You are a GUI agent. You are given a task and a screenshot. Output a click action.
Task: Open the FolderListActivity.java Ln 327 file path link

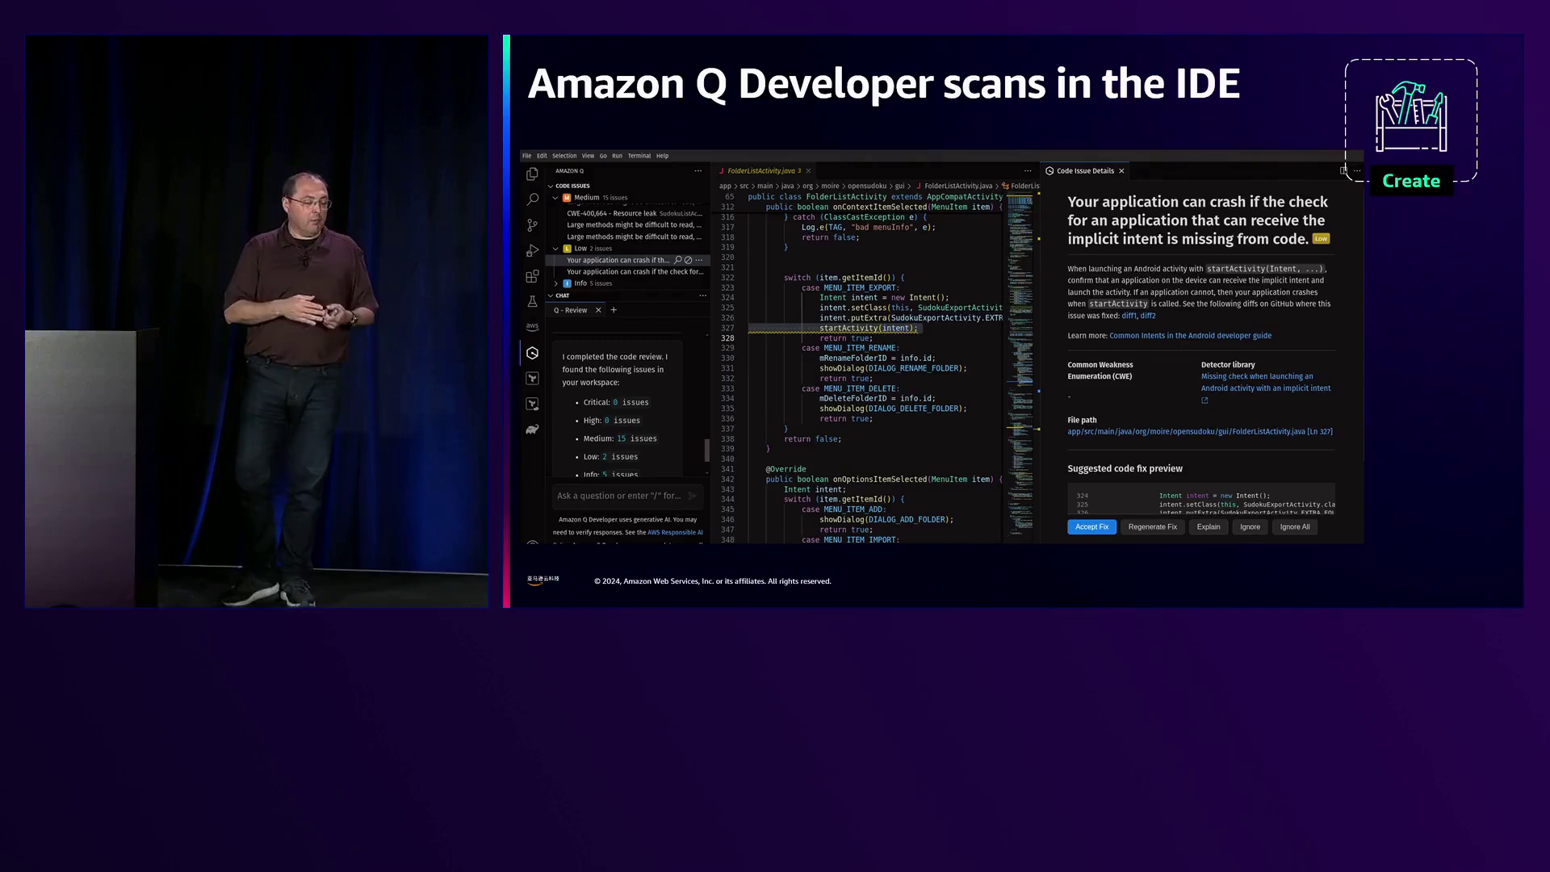(x=1200, y=432)
